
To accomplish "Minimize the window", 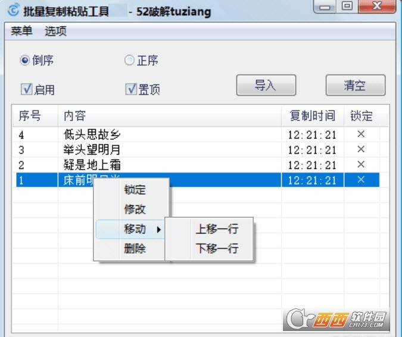I will pos(325,6).
